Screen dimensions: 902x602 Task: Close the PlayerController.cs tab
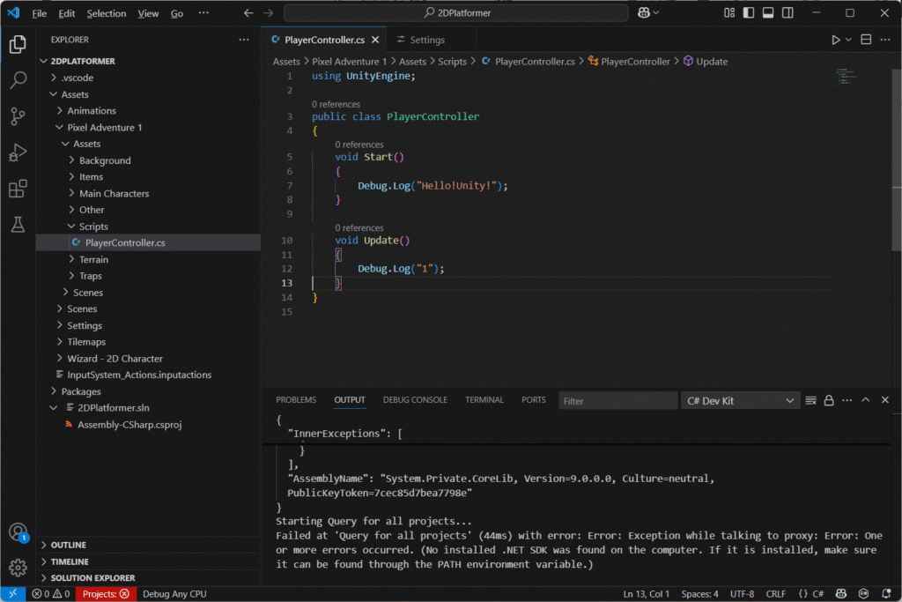click(375, 40)
